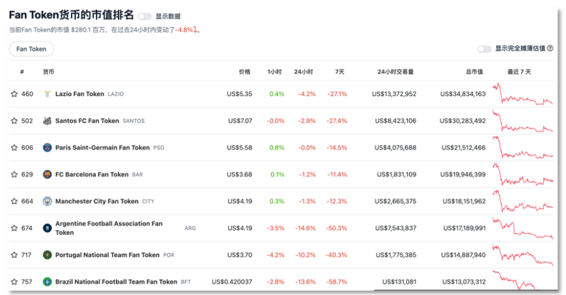Toggle the 显示数据 switch
566x295 pixels.
click(145, 16)
